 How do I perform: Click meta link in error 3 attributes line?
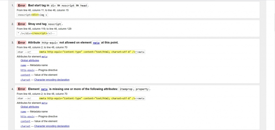click(44, 57)
